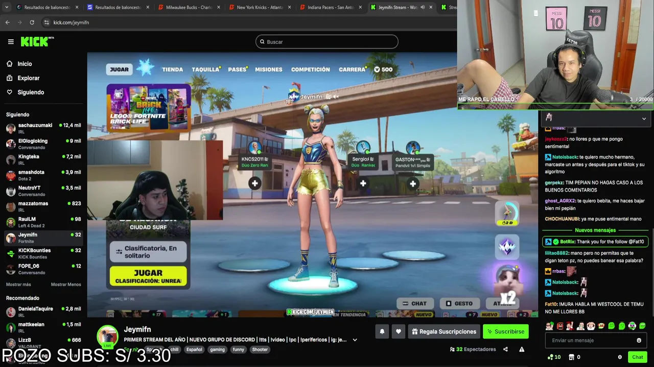Open the emoji picker in chat input
The image size is (654, 367).
pos(639,340)
